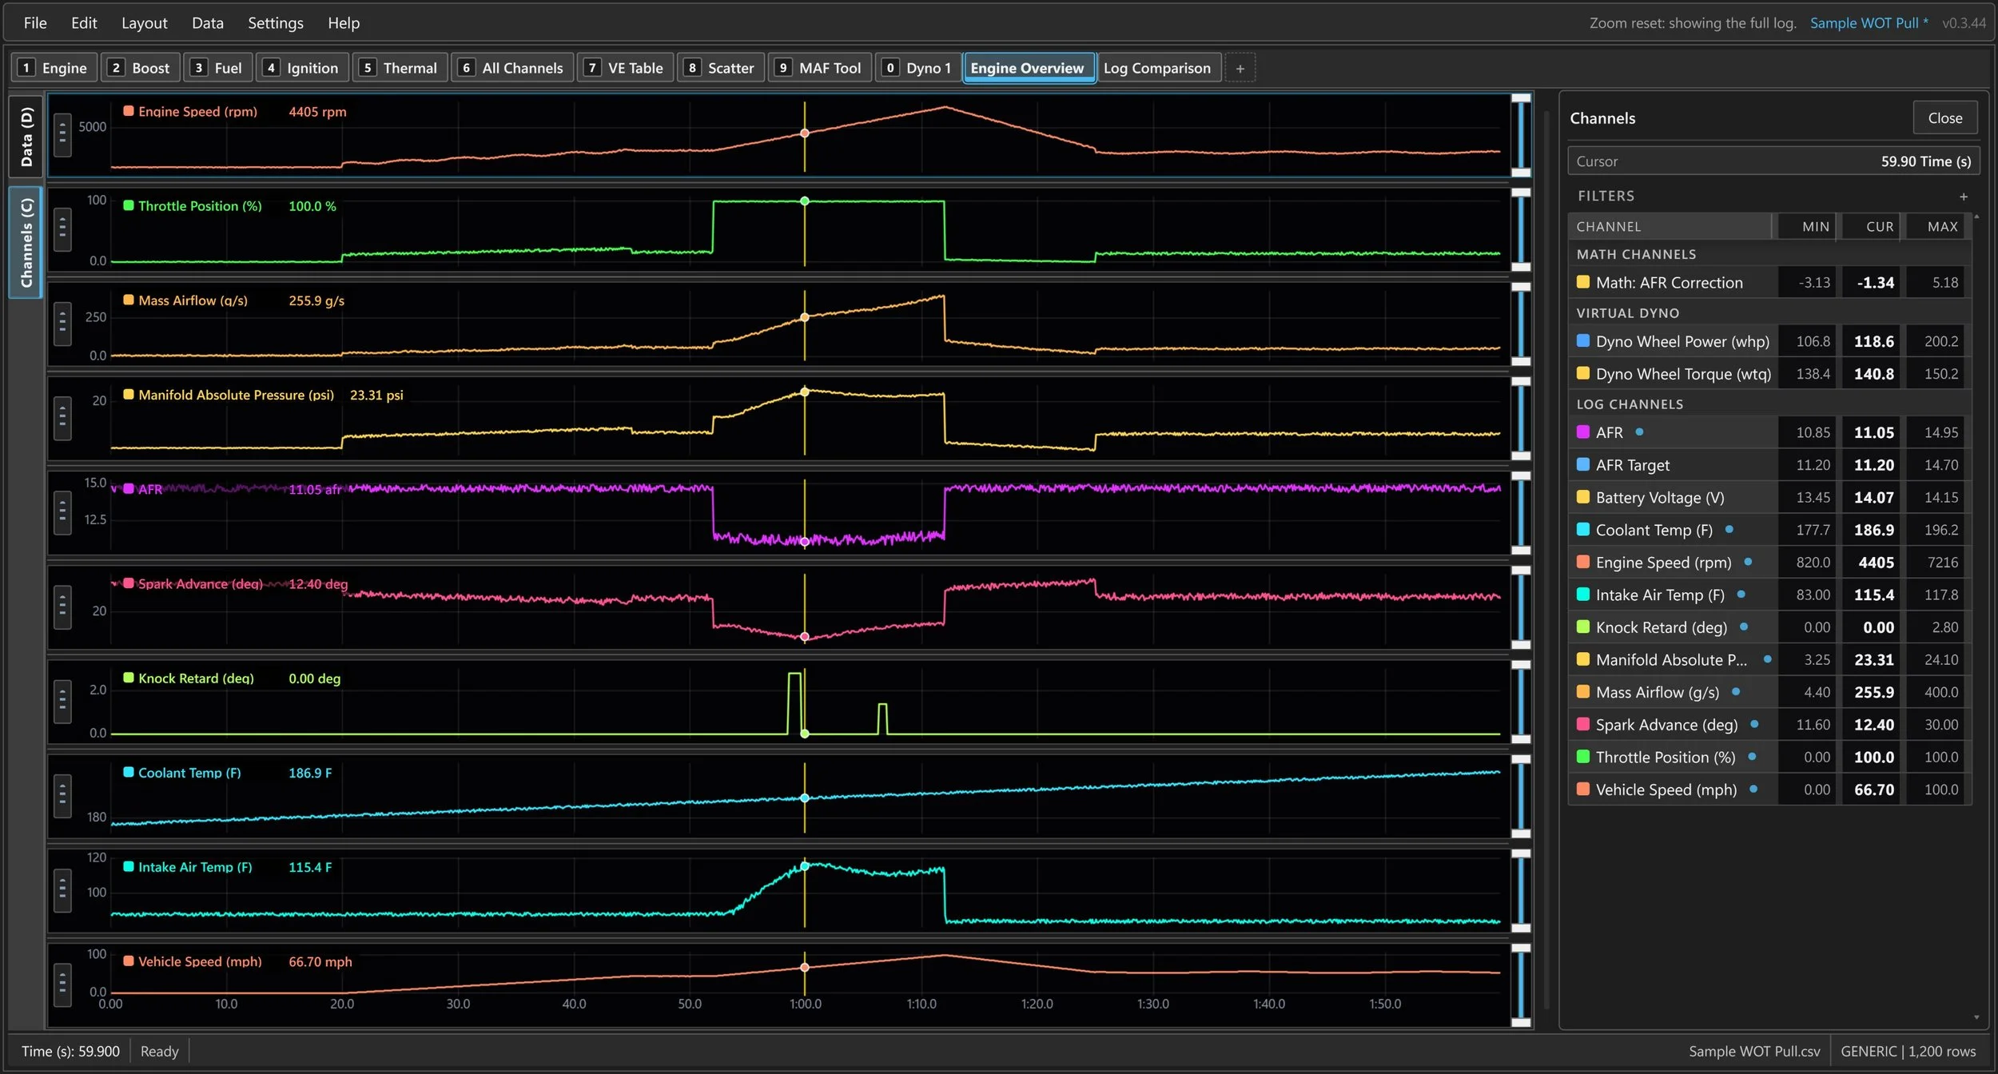Click the Sample WOT Pull log name link
The height and width of the screenshot is (1074, 1998).
(x=1869, y=23)
